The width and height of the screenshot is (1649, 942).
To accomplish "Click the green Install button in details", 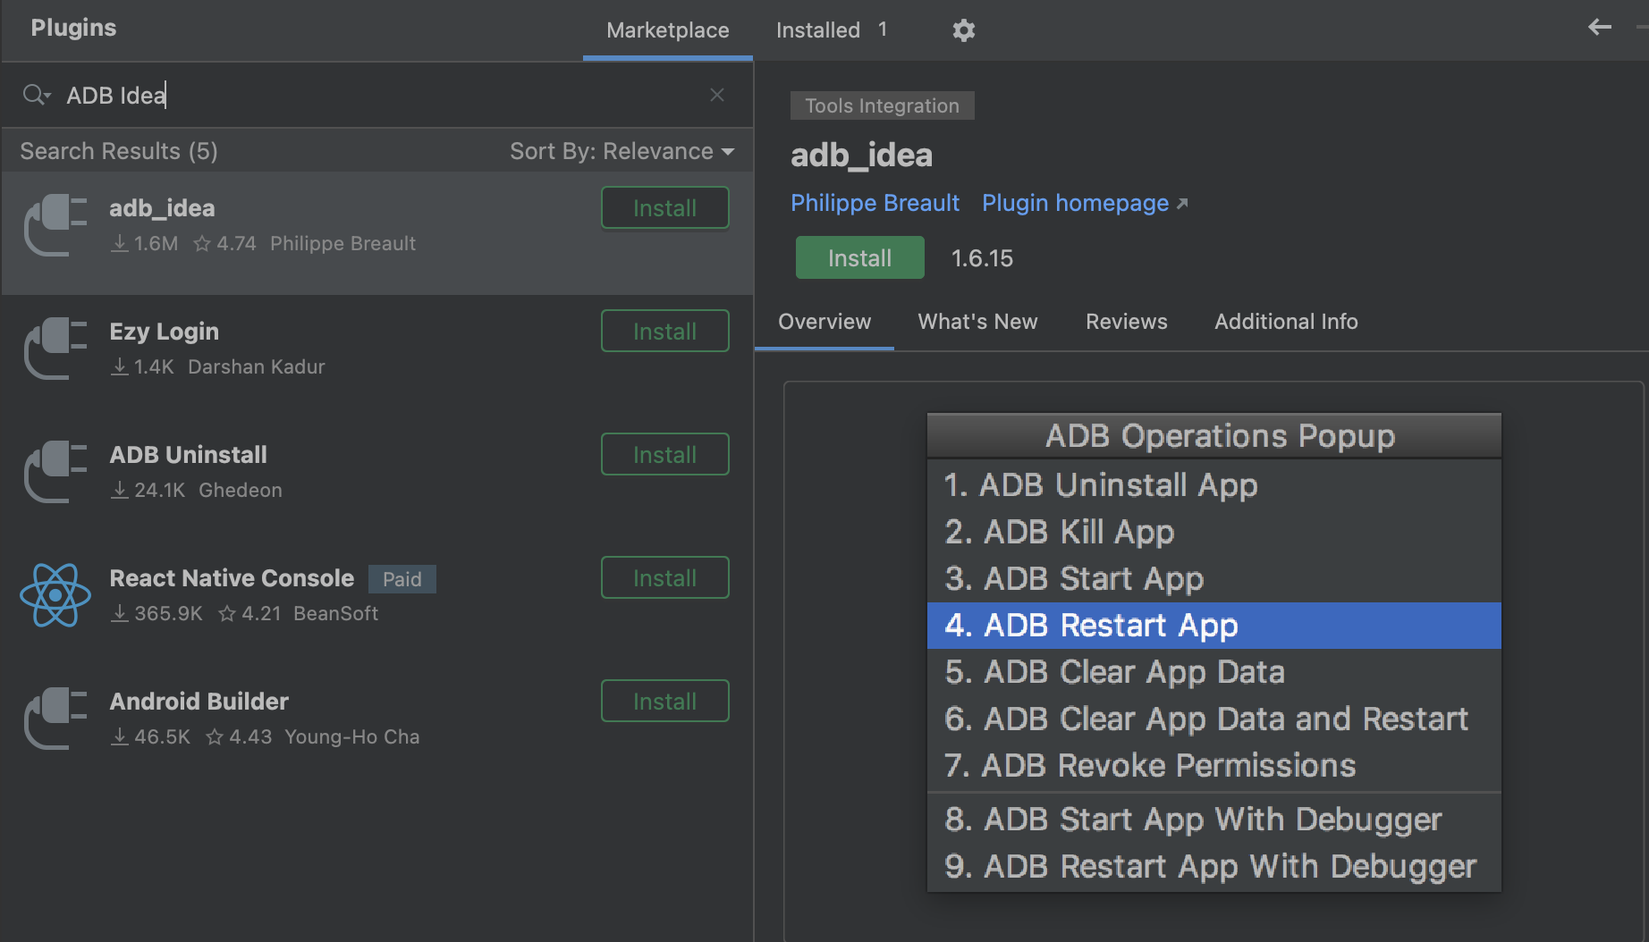I will [859, 257].
